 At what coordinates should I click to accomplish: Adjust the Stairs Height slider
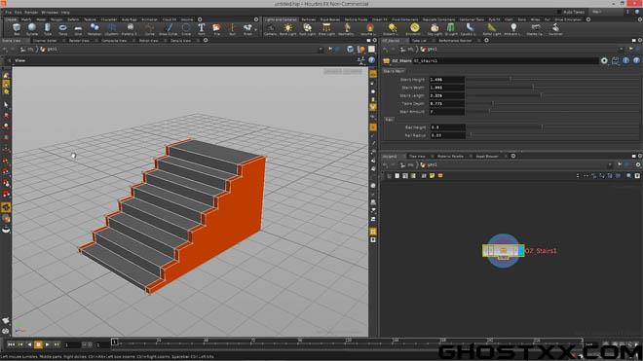coord(552,80)
